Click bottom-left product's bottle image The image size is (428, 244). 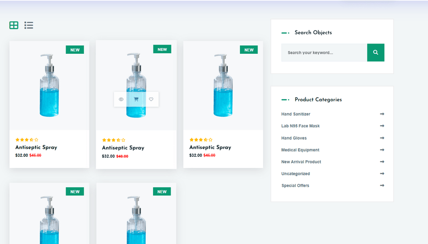click(x=49, y=220)
